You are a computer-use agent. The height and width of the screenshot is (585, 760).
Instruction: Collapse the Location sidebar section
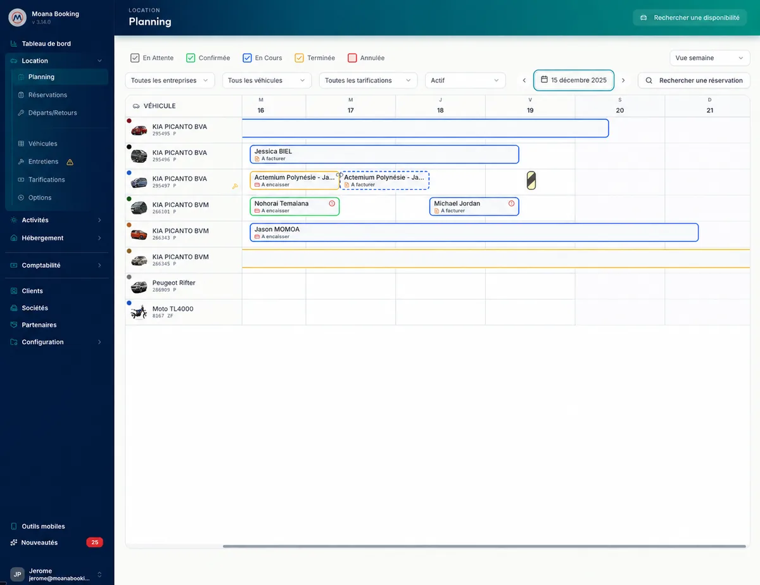point(56,61)
